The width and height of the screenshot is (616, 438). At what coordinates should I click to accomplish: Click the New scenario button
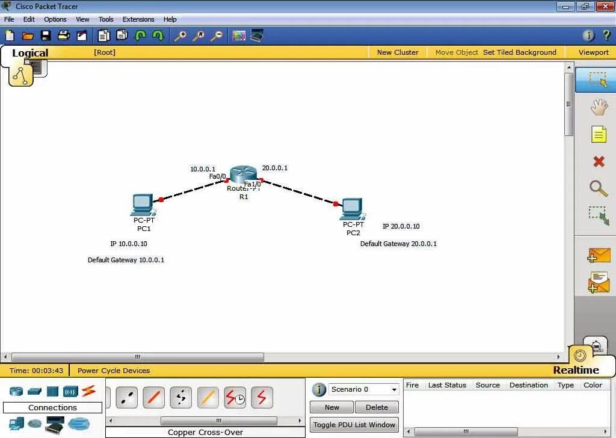pyautogui.click(x=331, y=407)
